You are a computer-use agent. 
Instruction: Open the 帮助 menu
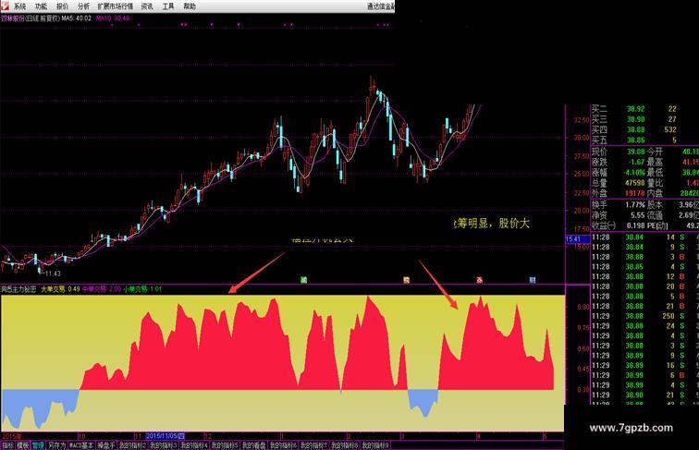click(x=190, y=6)
